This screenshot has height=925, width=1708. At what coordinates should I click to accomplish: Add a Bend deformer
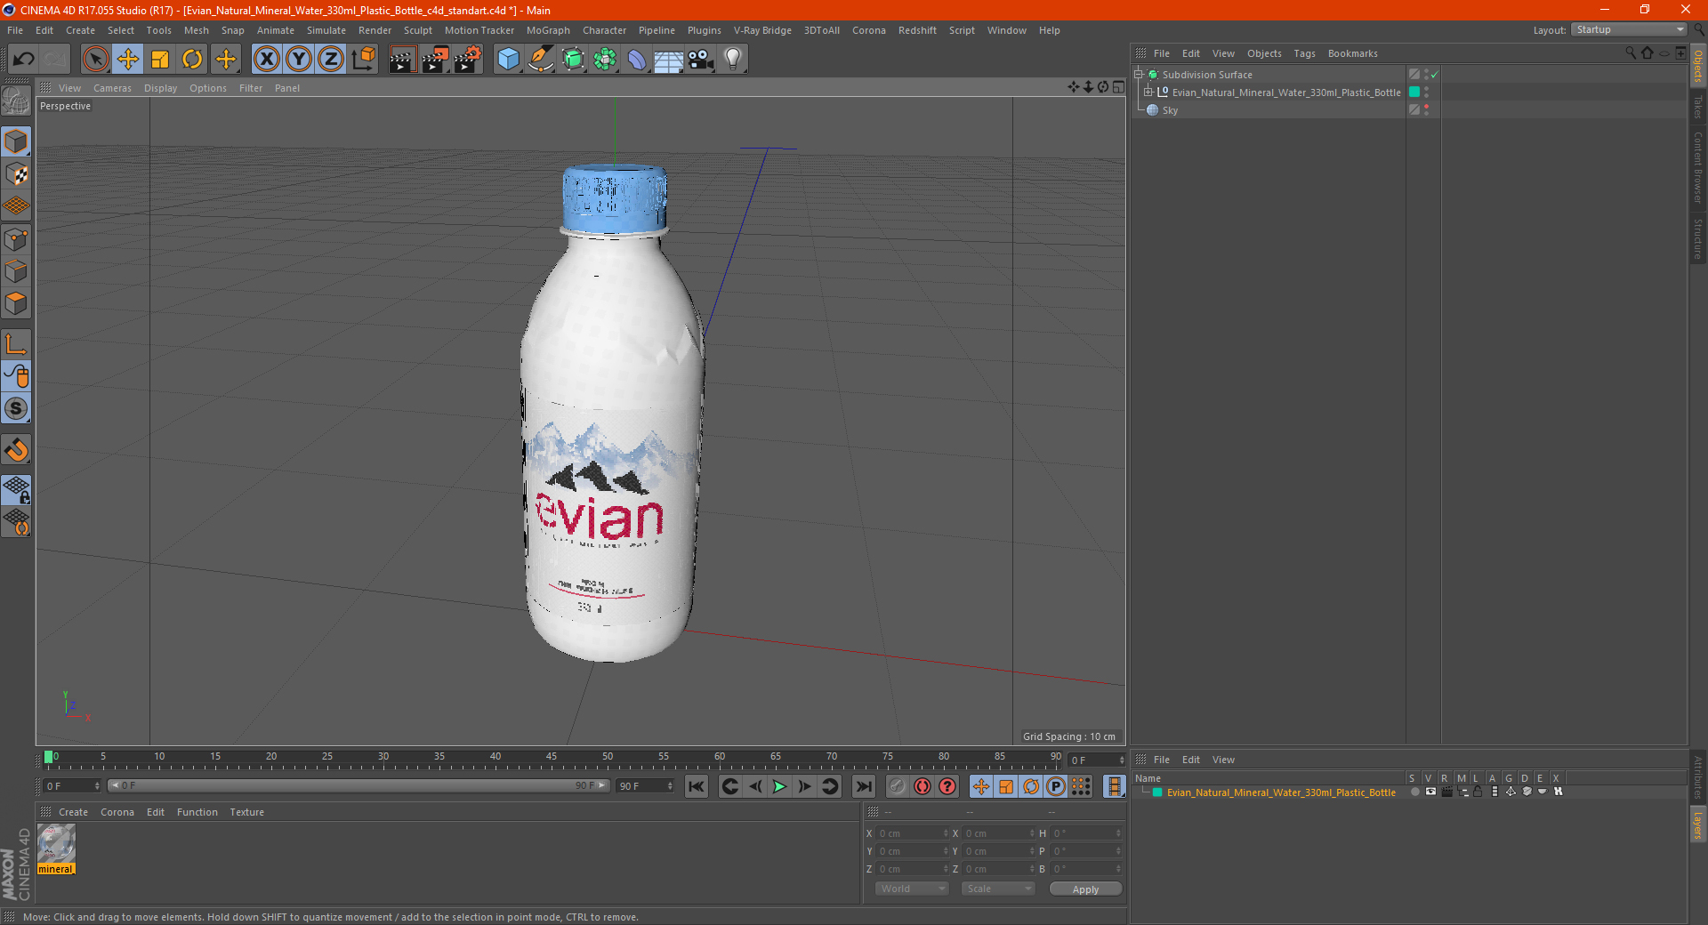point(637,60)
